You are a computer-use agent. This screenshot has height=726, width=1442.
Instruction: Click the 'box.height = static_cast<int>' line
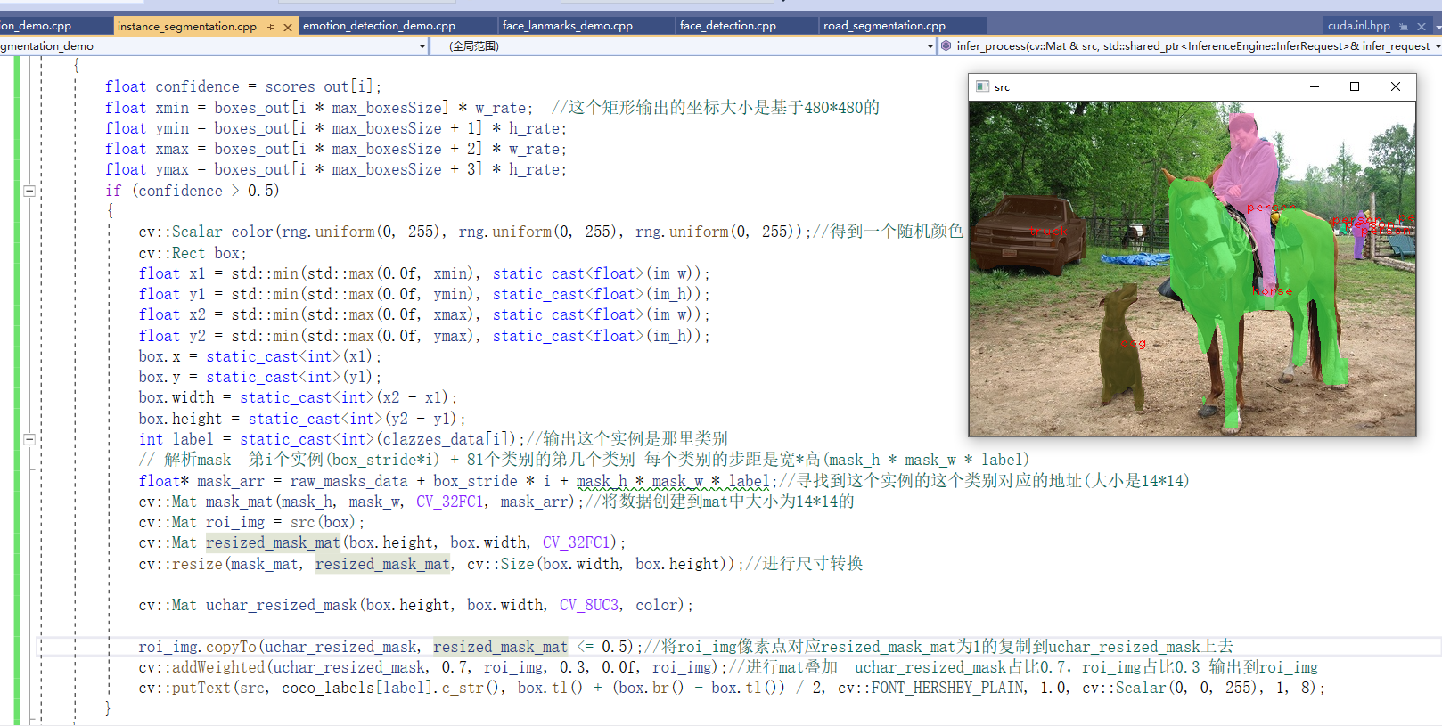pyautogui.click(x=302, y=419)
